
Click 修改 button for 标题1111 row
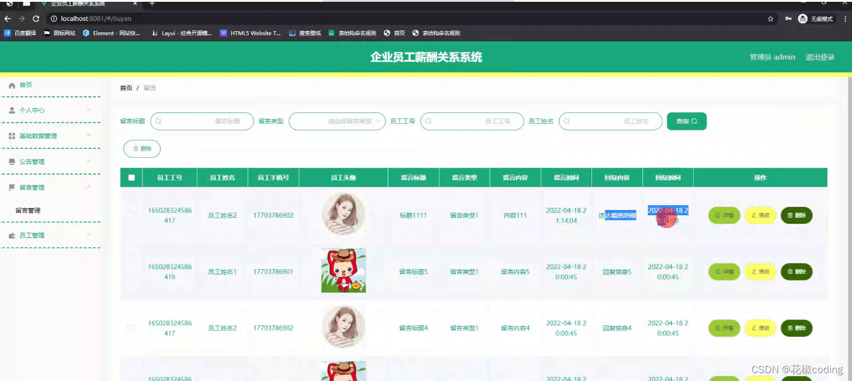[760, 215]
